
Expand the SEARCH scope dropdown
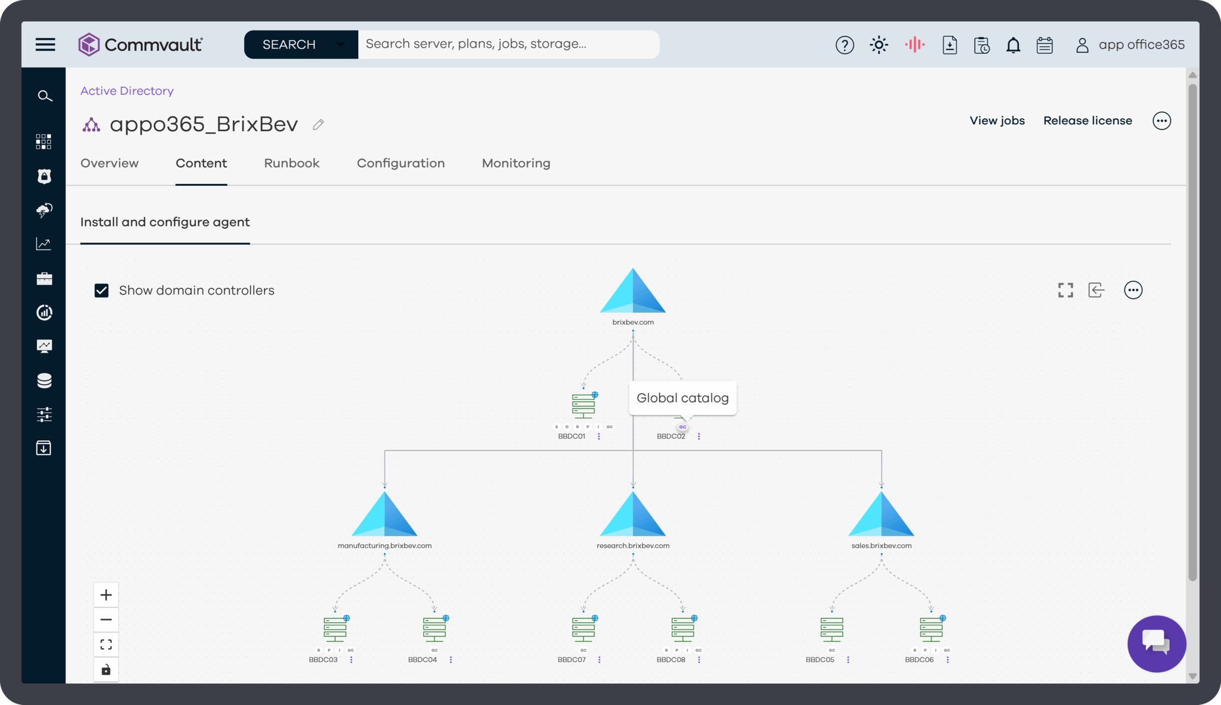click(x=341, y=44)
